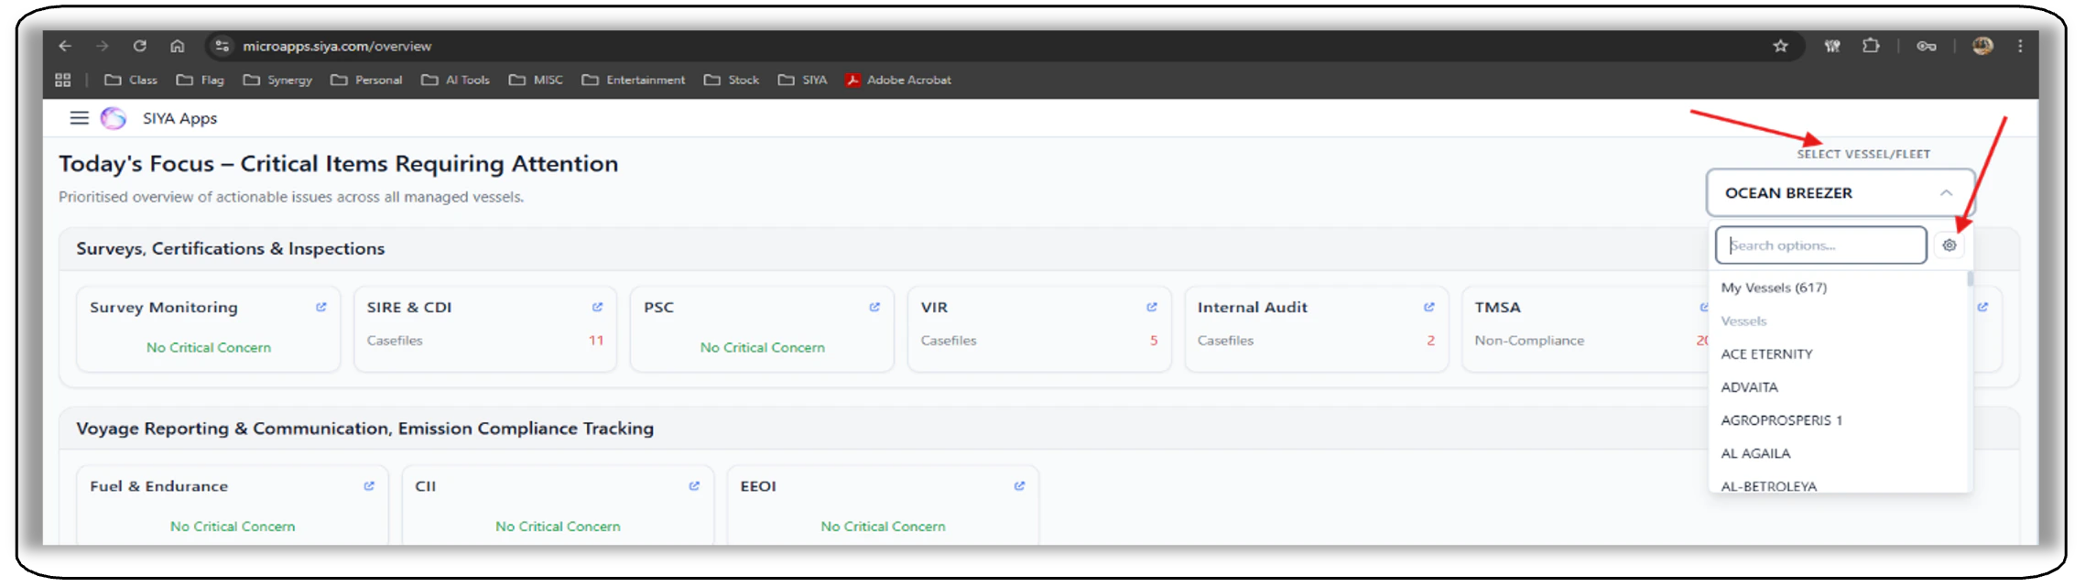
Task: Open CII card external link icon
Action: pyautogui.click(x=694, y=486)
